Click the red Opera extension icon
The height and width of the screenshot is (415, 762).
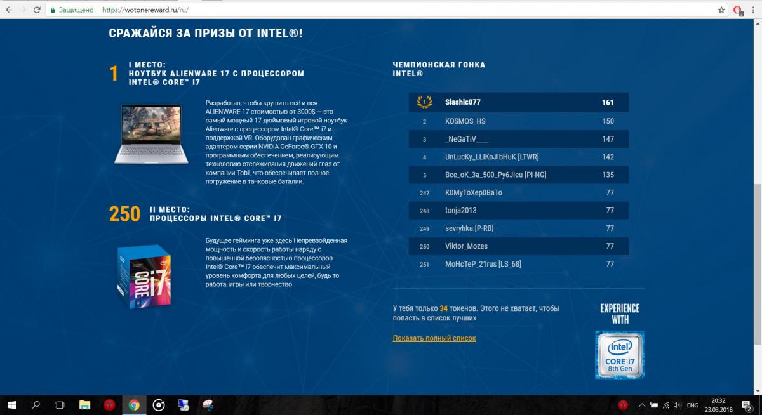[739, 11]
